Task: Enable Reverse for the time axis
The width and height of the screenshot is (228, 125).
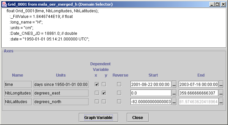Action: 119,85
